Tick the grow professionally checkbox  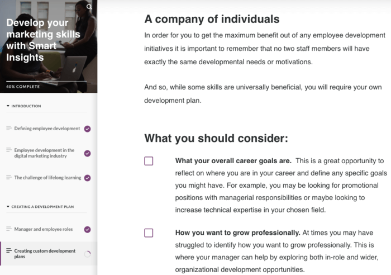tap(149, 233)
